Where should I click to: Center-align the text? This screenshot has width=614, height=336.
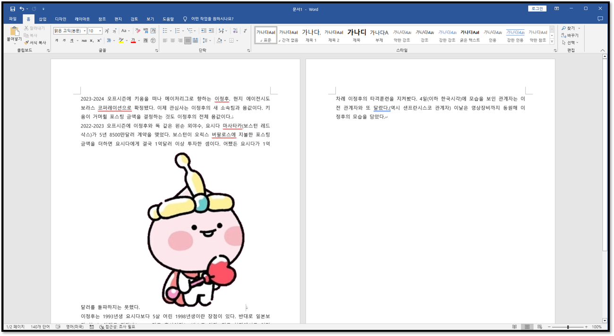pos(172,41)
